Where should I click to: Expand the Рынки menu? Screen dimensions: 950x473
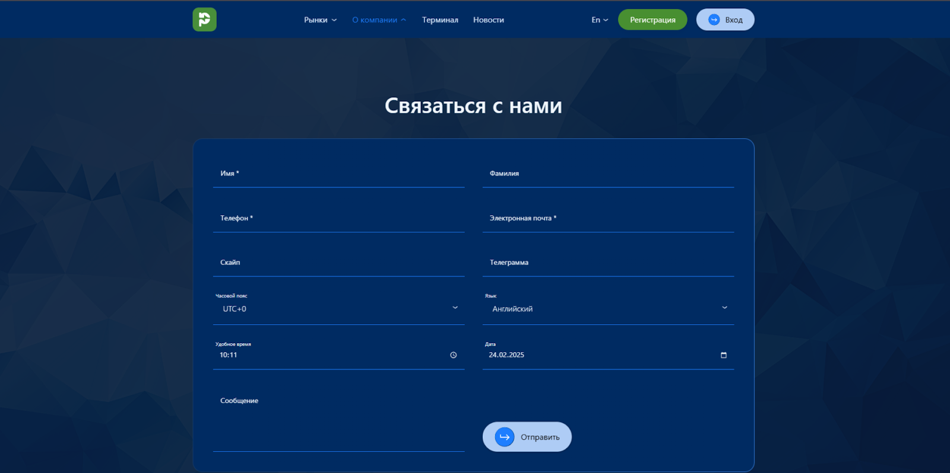(321, 20)
